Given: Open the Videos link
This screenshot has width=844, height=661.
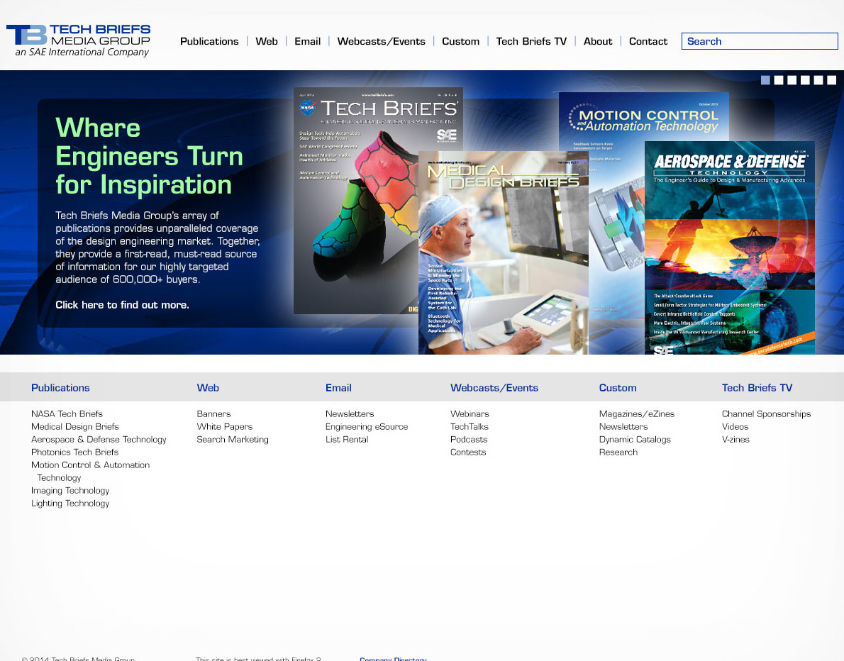Looking at the screenshot, I should [735, 426].
